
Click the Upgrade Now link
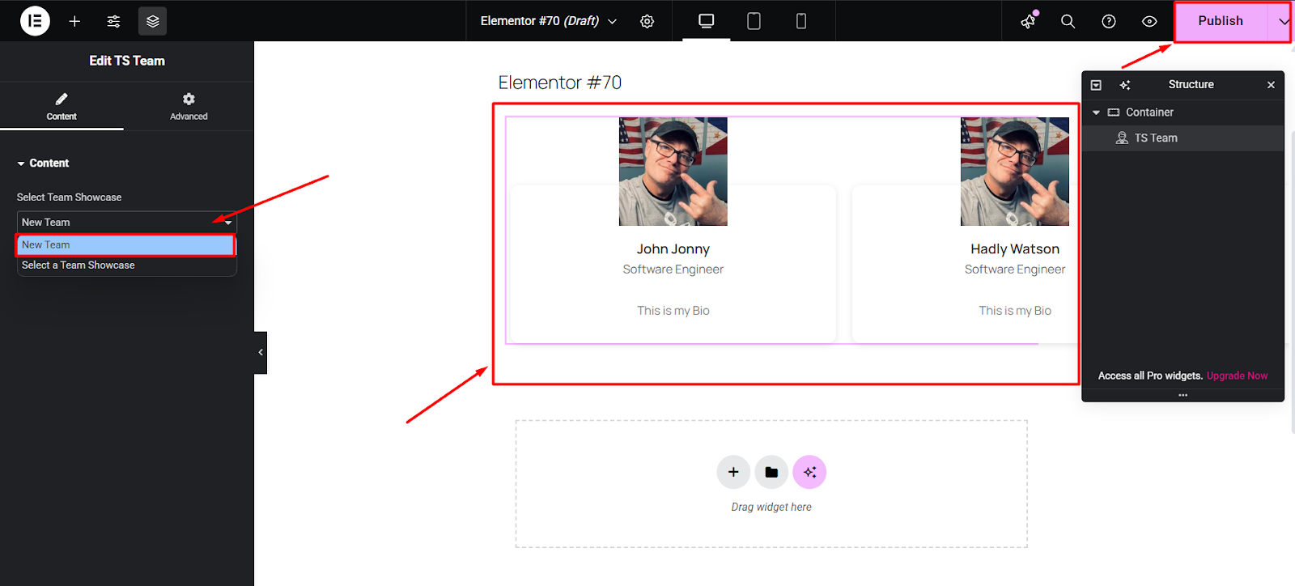[x=1237, y=376]
